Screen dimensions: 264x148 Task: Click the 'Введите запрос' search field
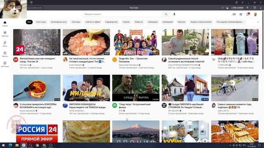click(123, 14)
